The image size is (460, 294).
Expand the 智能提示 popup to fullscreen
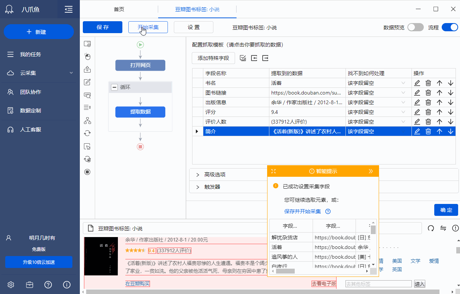click(x=273, y=171)
